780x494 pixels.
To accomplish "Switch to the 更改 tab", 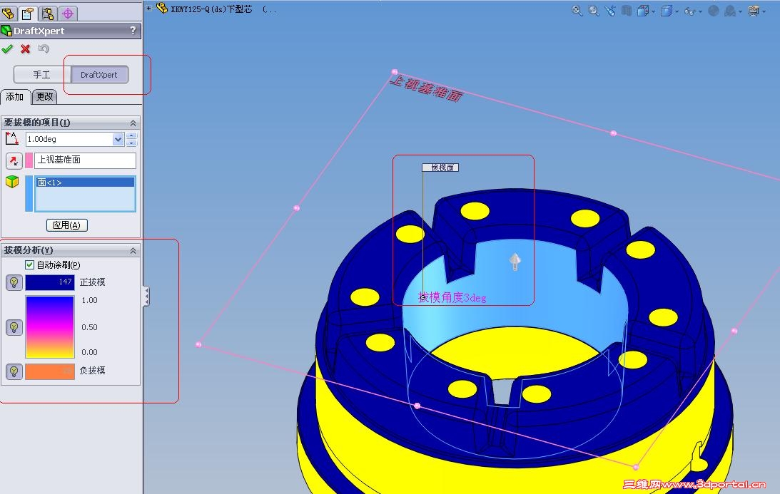I will [x=45, y=96].
